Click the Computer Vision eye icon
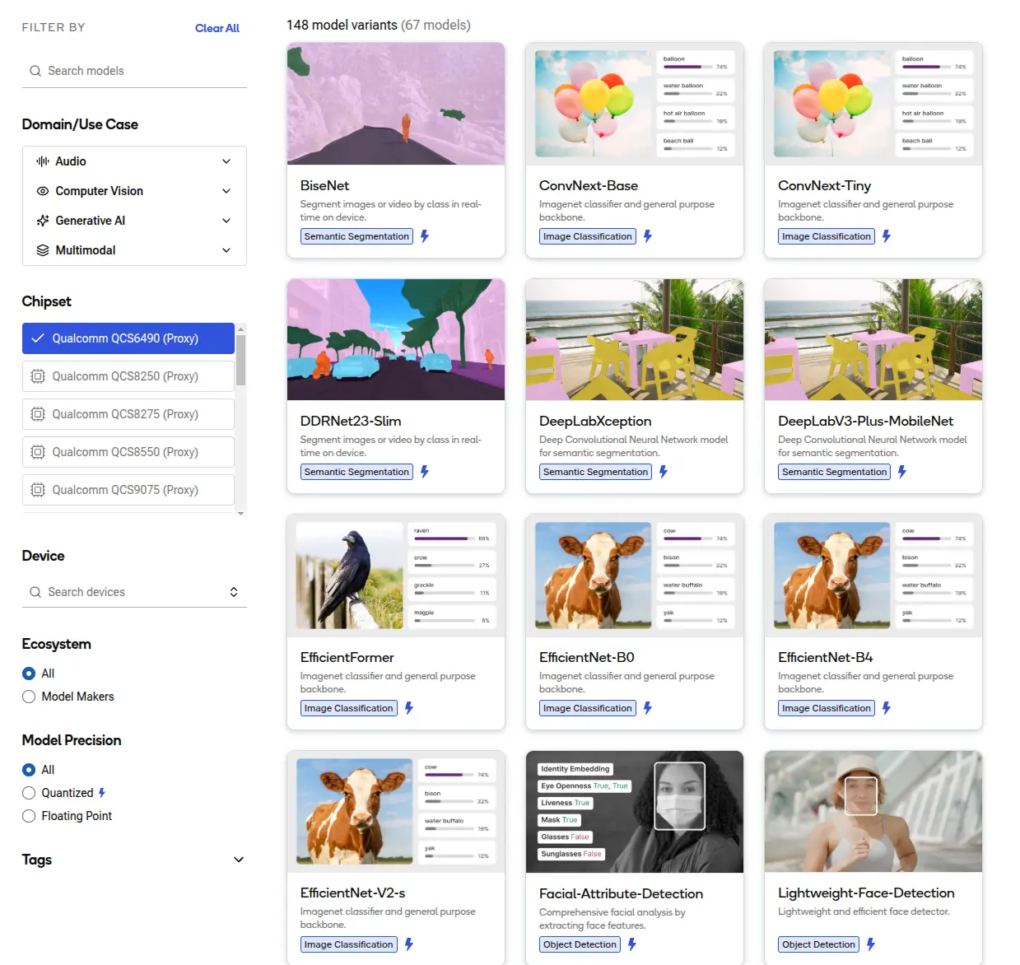 [43, 191]
